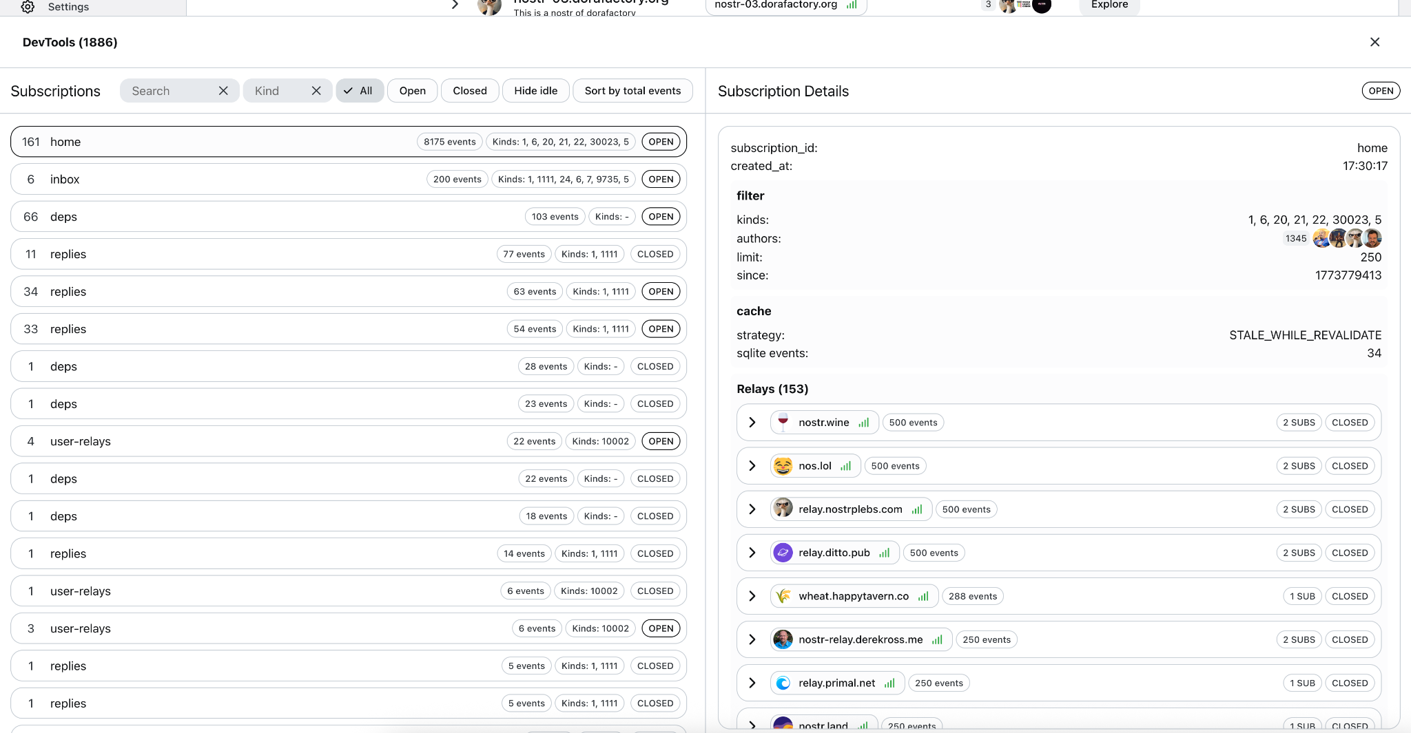Click the relay.primal.net blue logo icon

pos(783,683)
